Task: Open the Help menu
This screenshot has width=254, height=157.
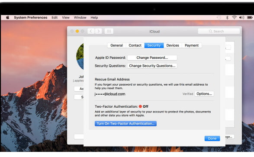Action: point(94,17)
